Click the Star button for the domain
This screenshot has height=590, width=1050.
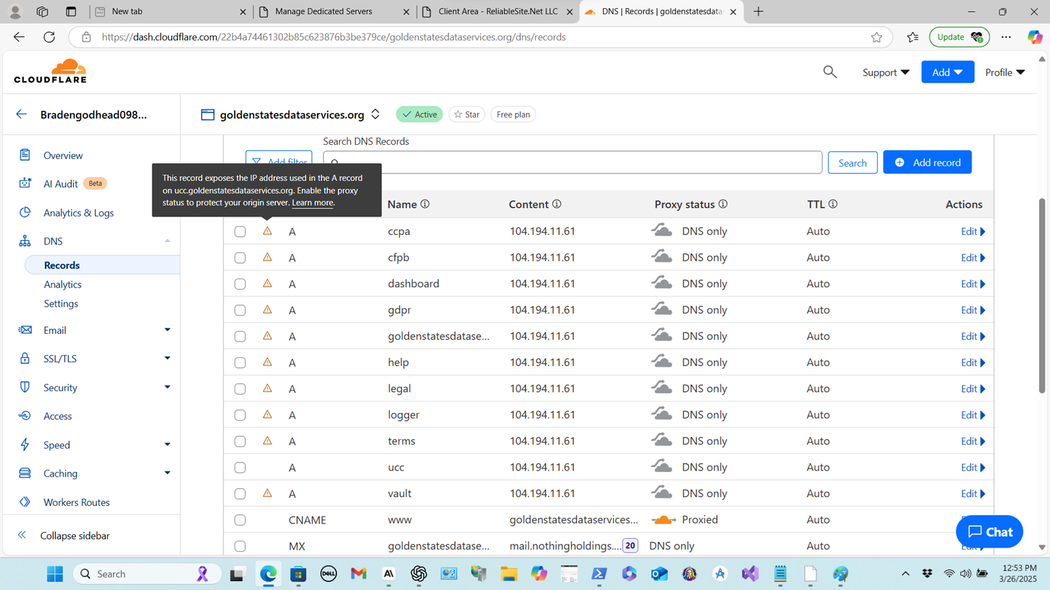[467, 114]
